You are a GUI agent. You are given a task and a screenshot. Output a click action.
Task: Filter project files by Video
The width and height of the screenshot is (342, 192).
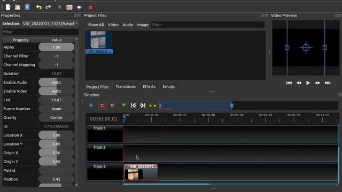[113, 25]
